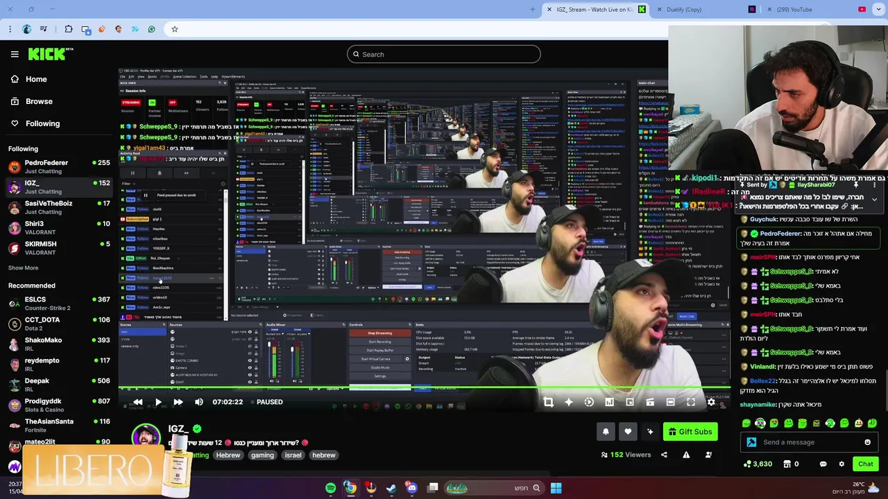Screen dimensions: 888x499
Task: Fast-forward the stream playback
Action: 178,402
